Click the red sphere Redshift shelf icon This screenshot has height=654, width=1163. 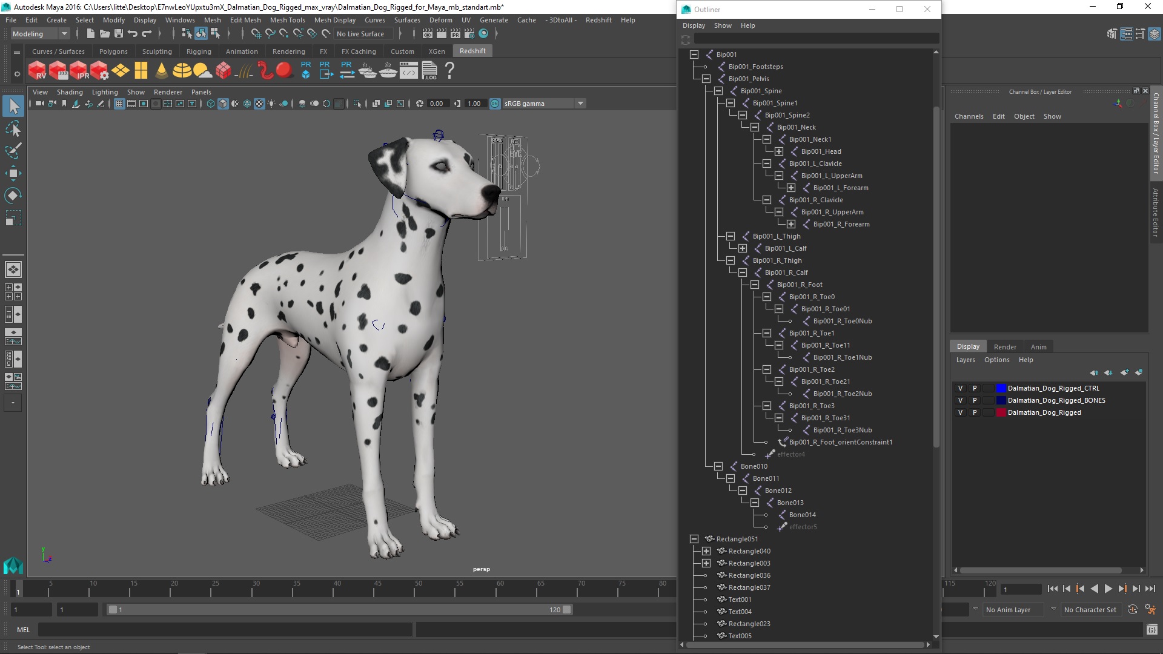[x=284, y=71]
